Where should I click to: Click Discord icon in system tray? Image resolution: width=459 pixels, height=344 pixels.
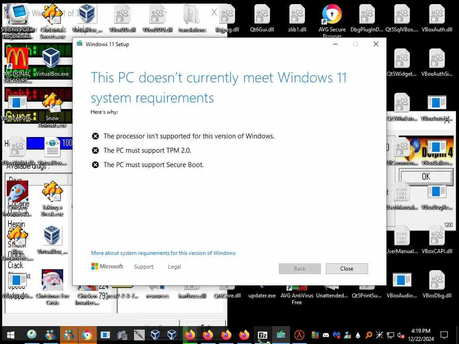click(x=325, y=335)
